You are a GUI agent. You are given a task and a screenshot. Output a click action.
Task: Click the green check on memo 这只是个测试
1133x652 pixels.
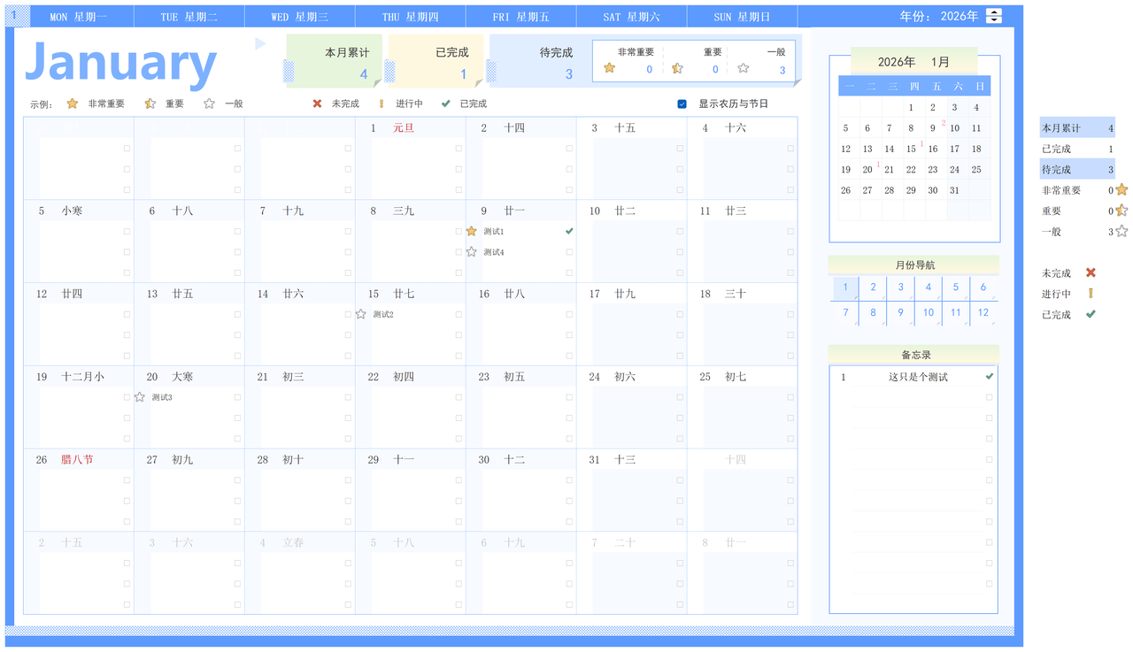click(x=990, y=376)
